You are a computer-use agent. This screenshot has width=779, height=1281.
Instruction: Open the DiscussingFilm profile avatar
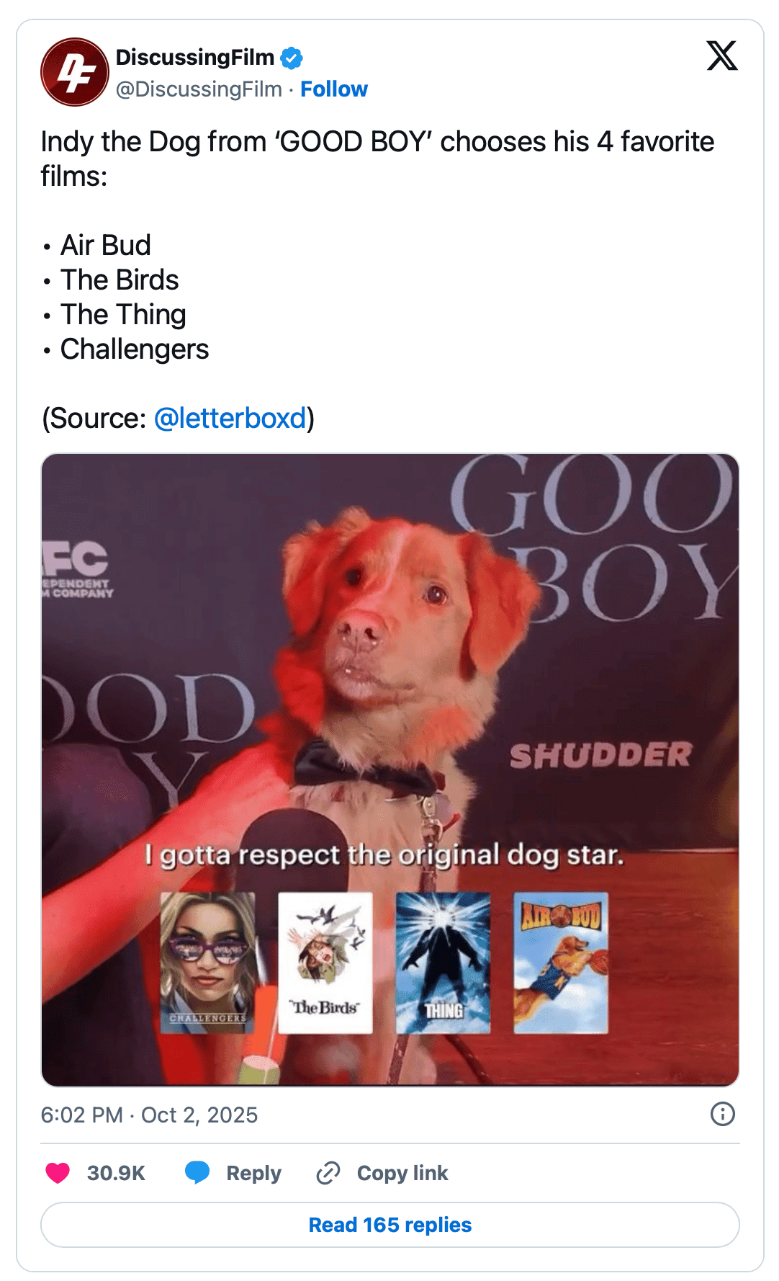click(x=75, y=72)
